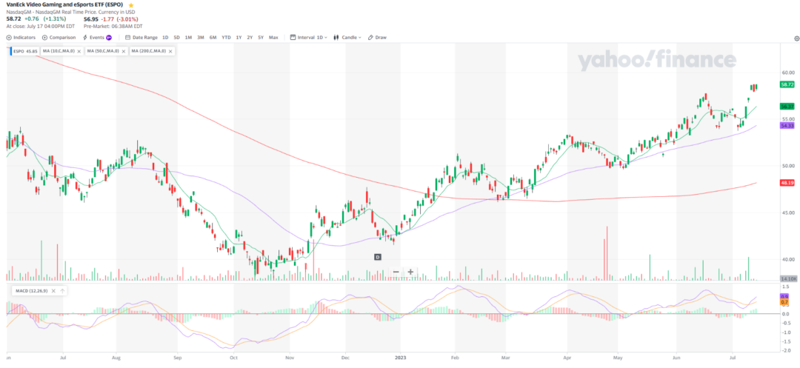Remove the MA (200,C,MA,0) indicator
Screen dimensions: 800x368
(170, 51)
